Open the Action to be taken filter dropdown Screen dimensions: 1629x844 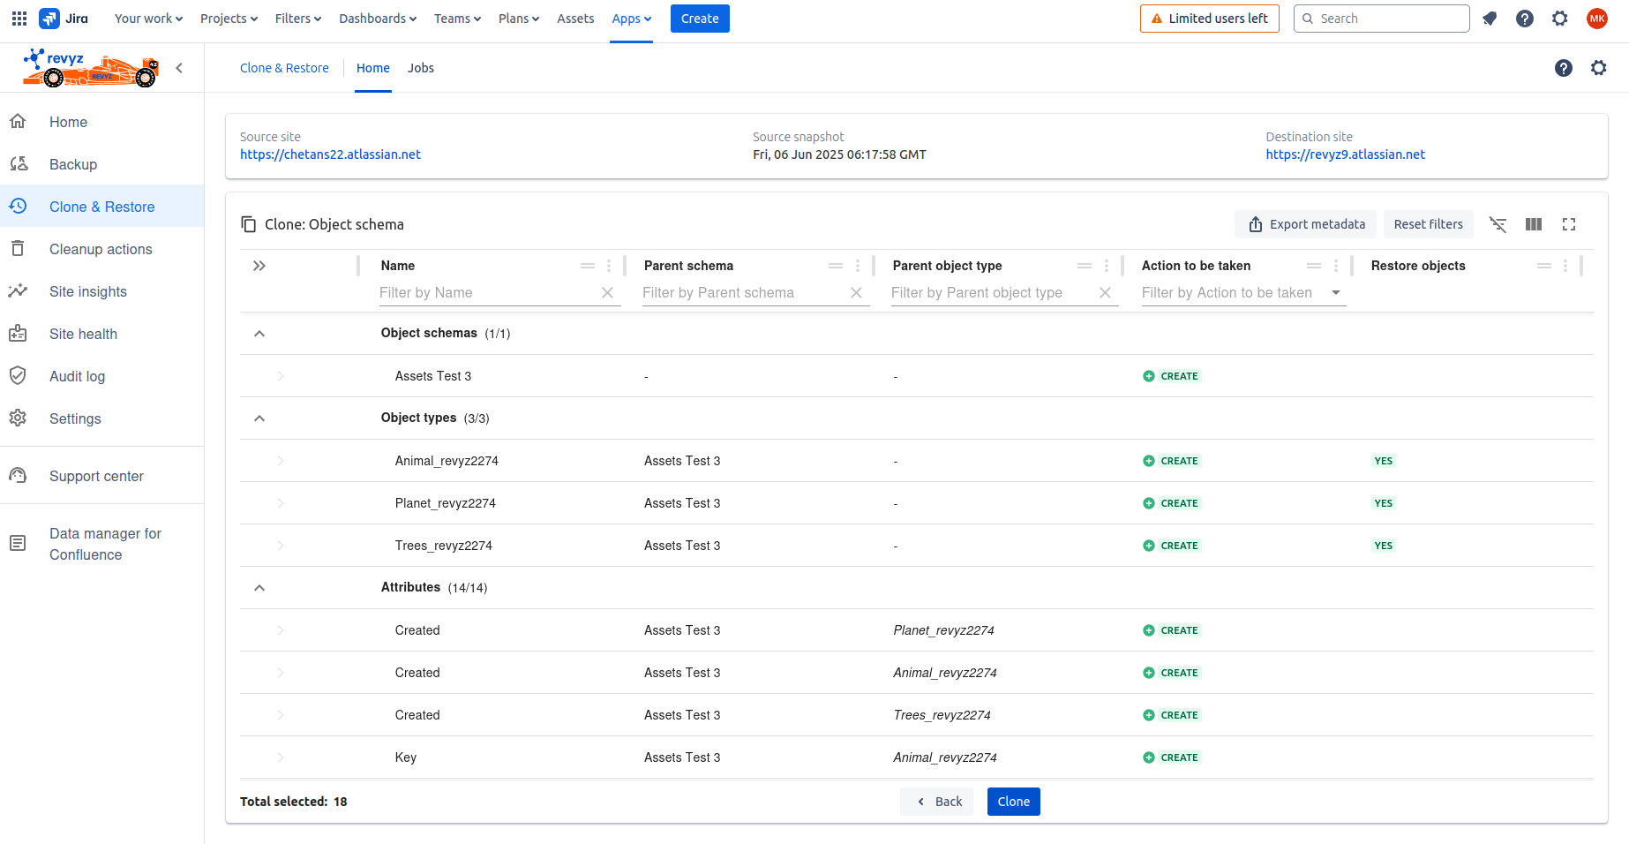pos(1335,293)
